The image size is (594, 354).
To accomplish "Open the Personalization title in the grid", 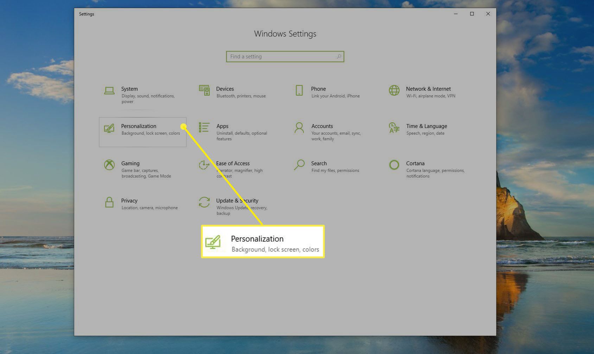I will 139,126.
